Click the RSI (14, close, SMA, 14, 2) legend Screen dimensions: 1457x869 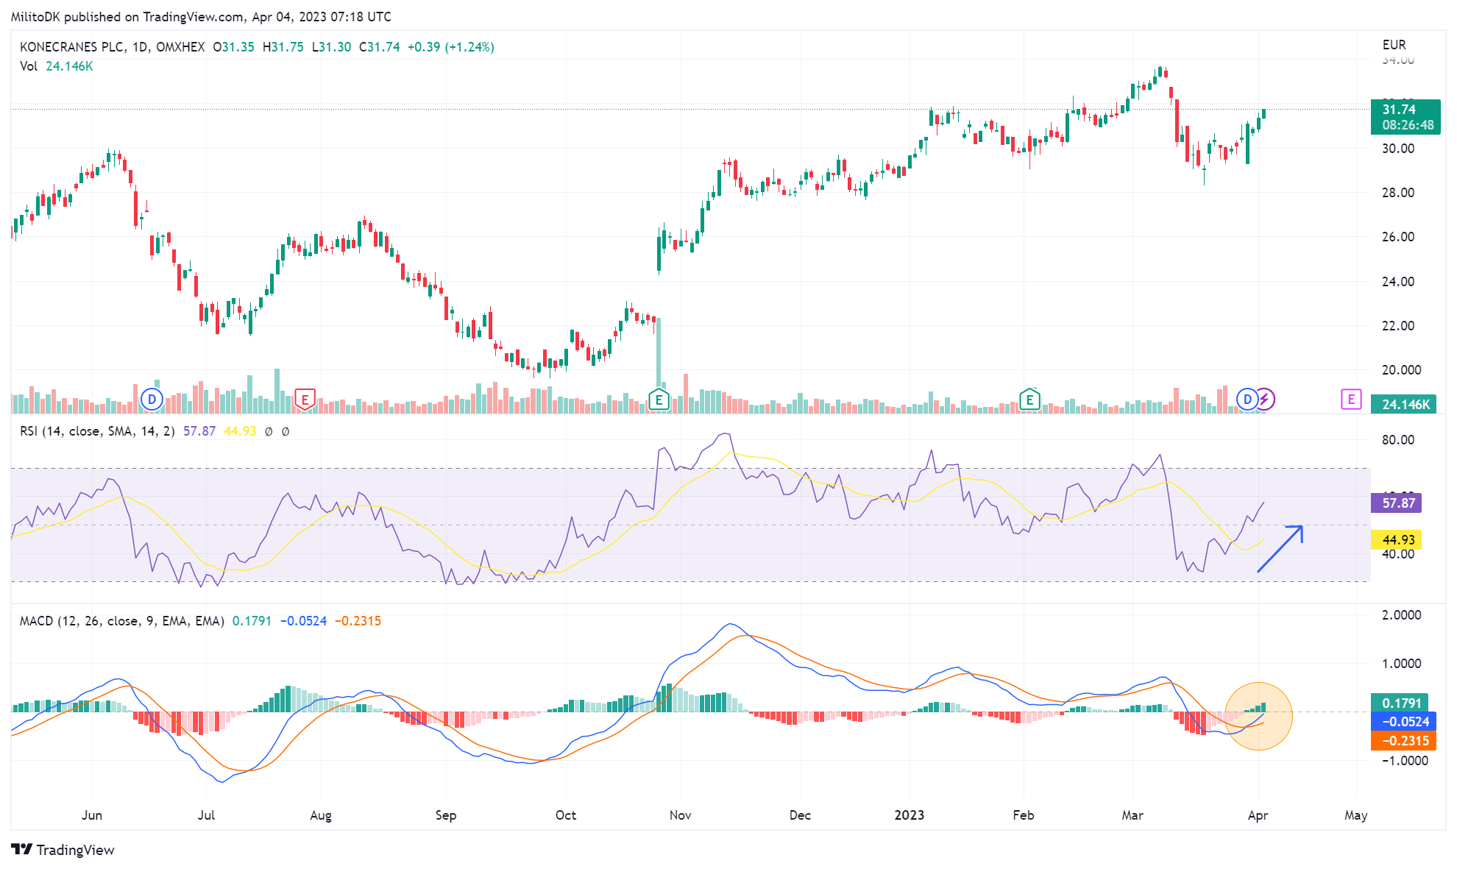[x=97, y=431]
